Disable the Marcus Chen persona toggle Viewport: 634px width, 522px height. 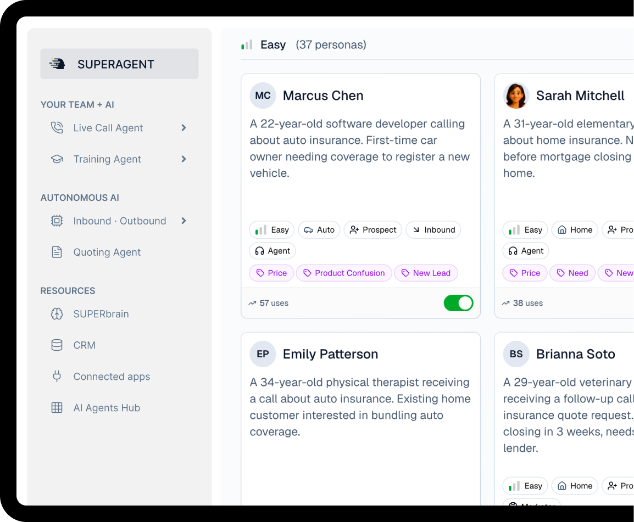(x=459, y=303)
